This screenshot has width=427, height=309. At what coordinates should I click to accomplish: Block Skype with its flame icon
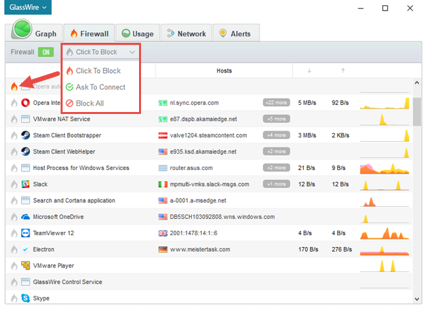click(x=14, y=298)
